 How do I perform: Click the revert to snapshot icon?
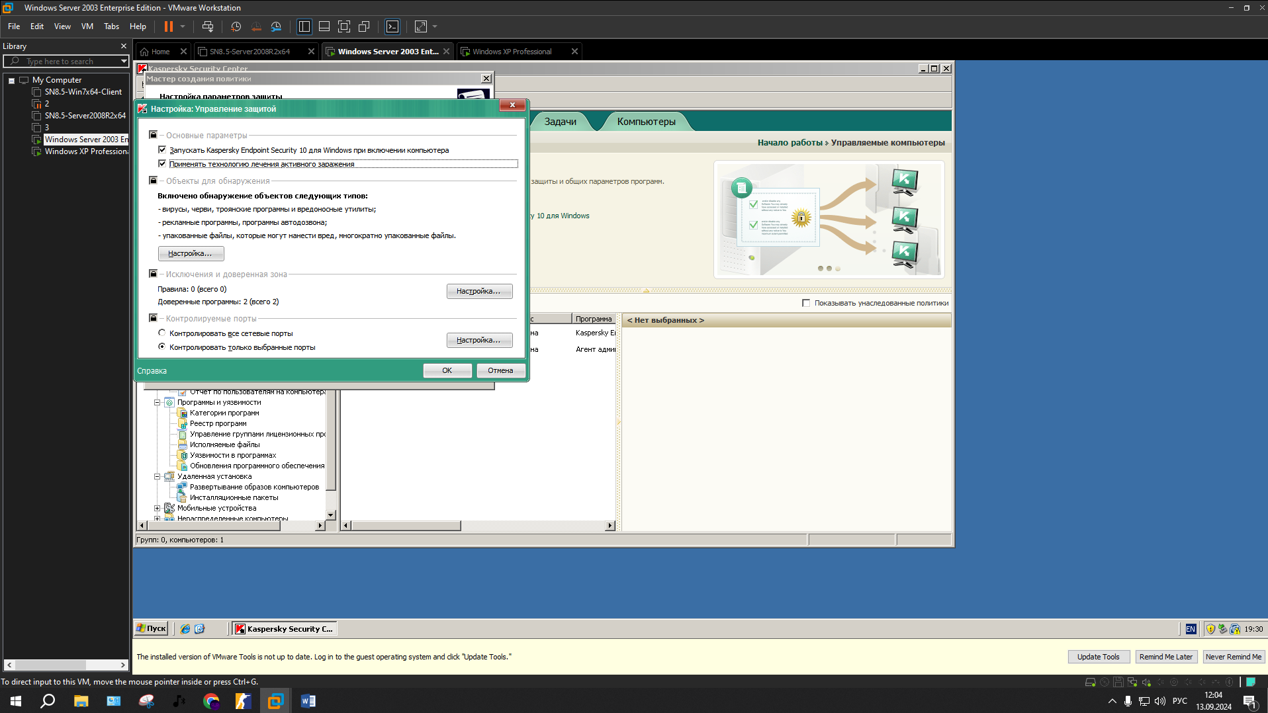tap(256, 26)
